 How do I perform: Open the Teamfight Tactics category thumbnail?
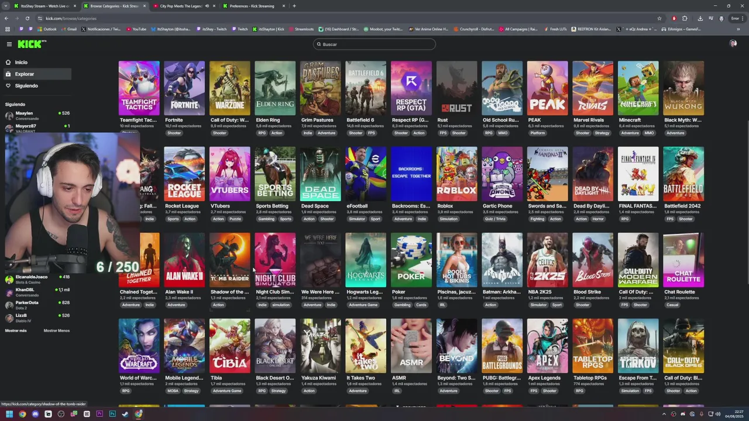coord(139,88)
